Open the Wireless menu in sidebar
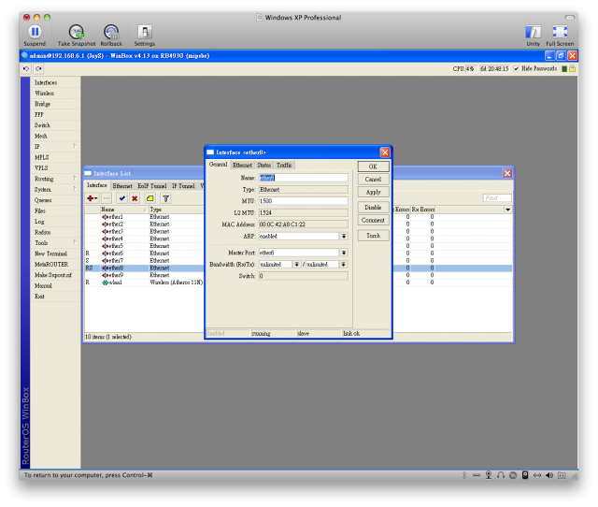Image resolution: width=598 pixels, height=507 pixels. pyautogui.click(x=44, y=94)
